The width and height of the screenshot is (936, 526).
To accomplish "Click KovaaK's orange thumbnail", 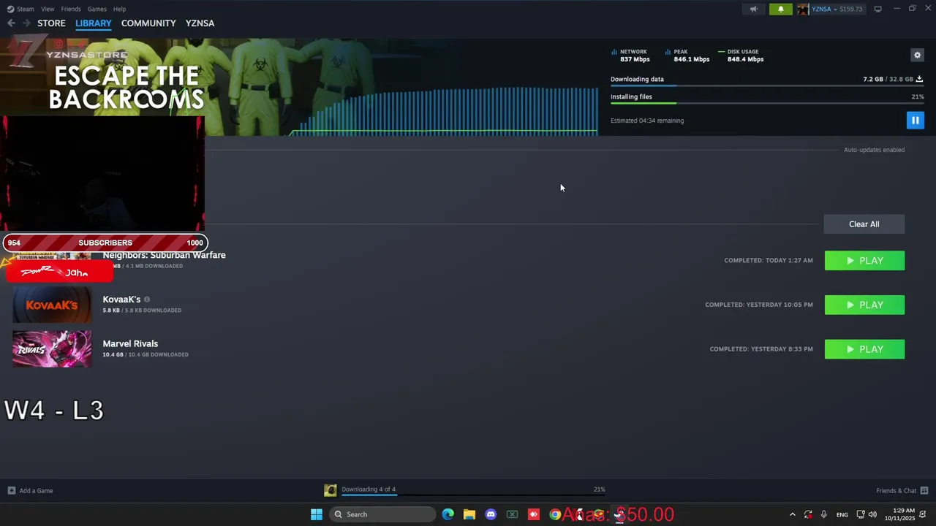I will pyautogui.click(x=52, y=305).
